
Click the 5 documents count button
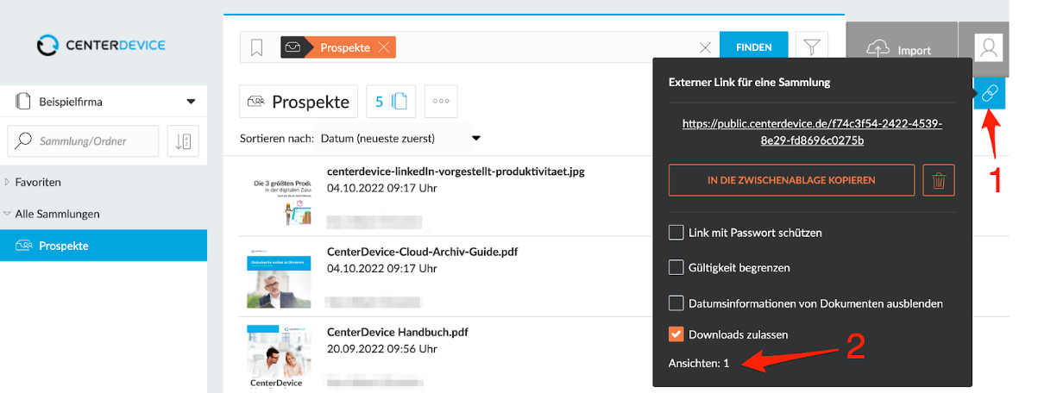click(391, 102)
